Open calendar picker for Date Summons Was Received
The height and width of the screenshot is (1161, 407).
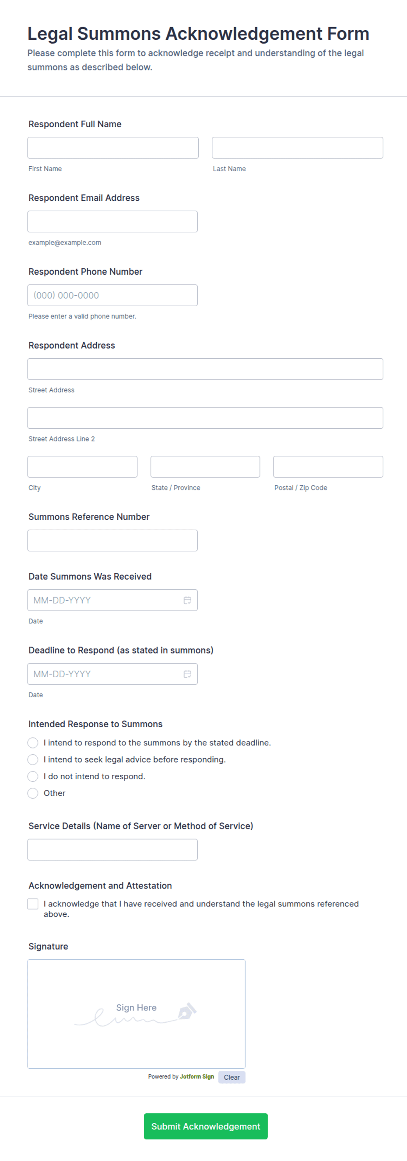click(x=187, y=600)
